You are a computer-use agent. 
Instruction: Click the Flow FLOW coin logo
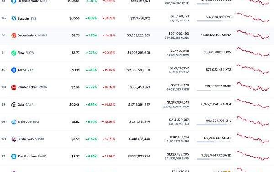14,53
